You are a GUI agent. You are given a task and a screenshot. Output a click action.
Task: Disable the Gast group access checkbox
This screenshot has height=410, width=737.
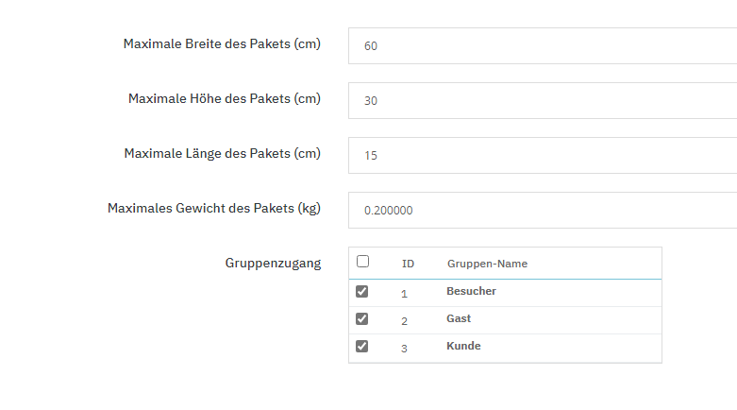pyautogui.click(x=361, y=319)
